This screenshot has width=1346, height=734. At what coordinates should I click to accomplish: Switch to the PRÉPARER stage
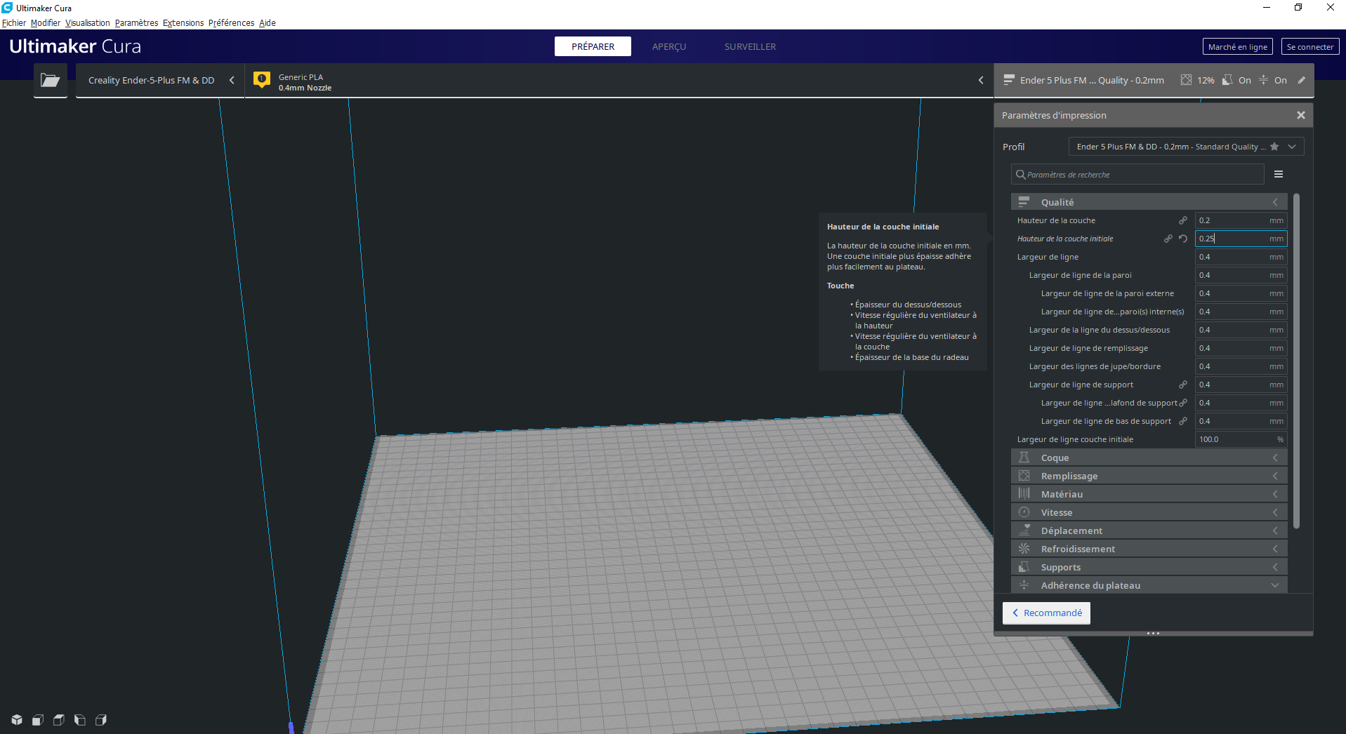coord(593,46)
